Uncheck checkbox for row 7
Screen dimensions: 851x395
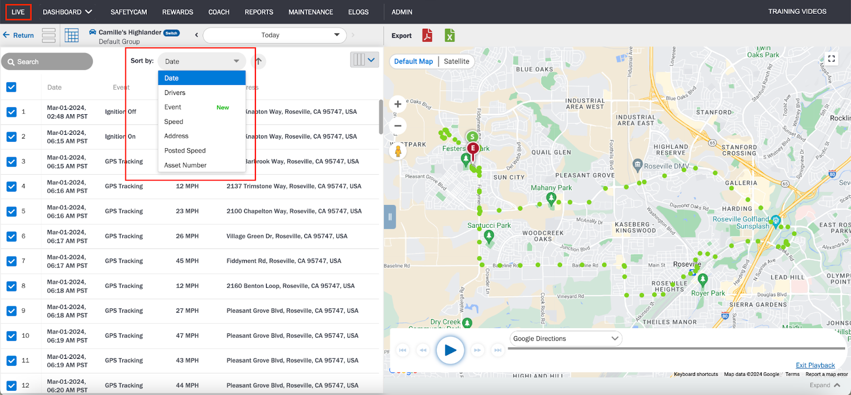[11, 261]
